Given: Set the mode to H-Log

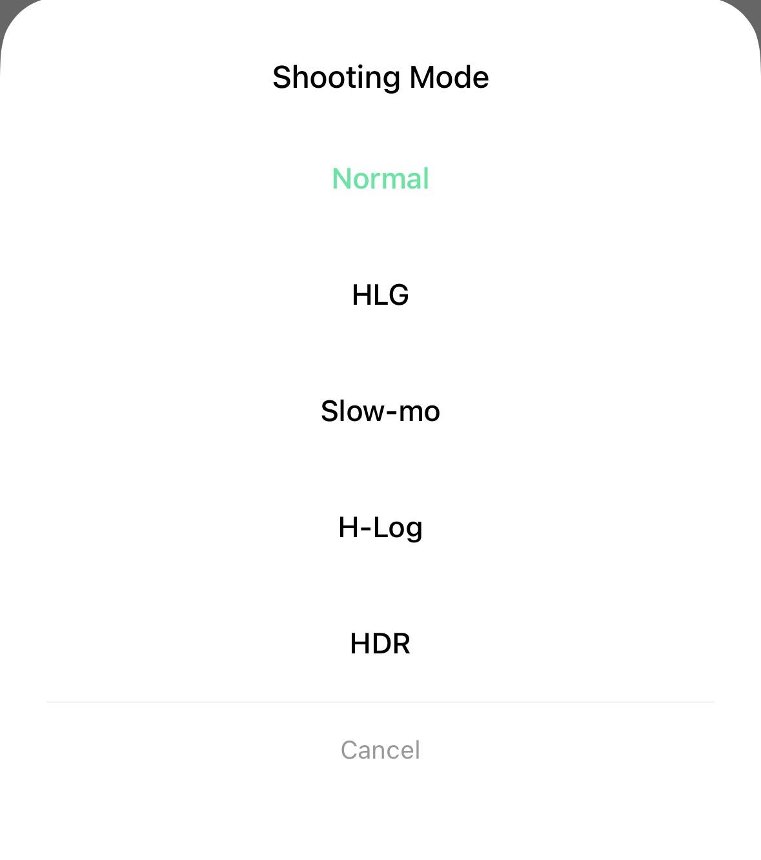Looking at the screenshot, I should [x=380, y=527].
